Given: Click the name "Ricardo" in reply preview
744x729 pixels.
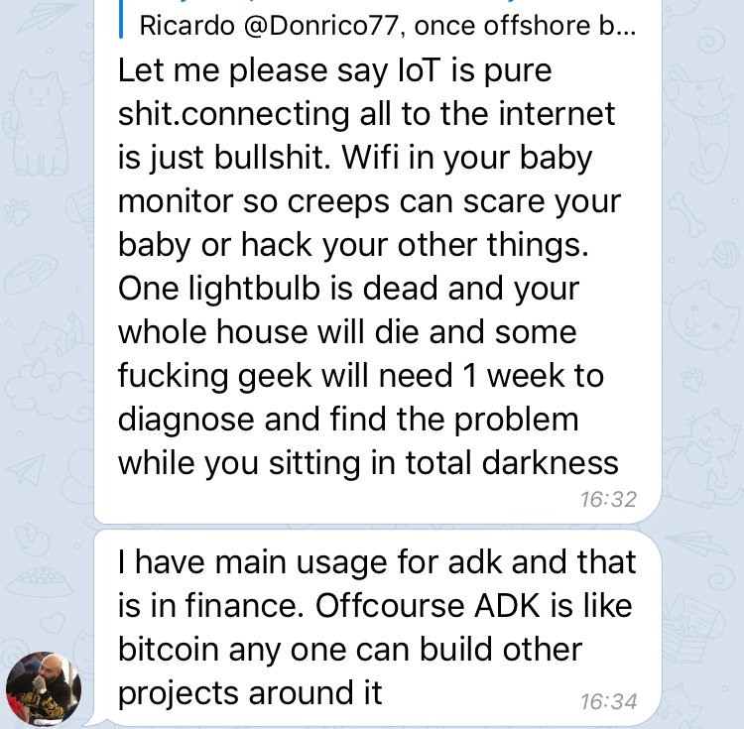Looking at the screenshot, I should pos(186,25).
